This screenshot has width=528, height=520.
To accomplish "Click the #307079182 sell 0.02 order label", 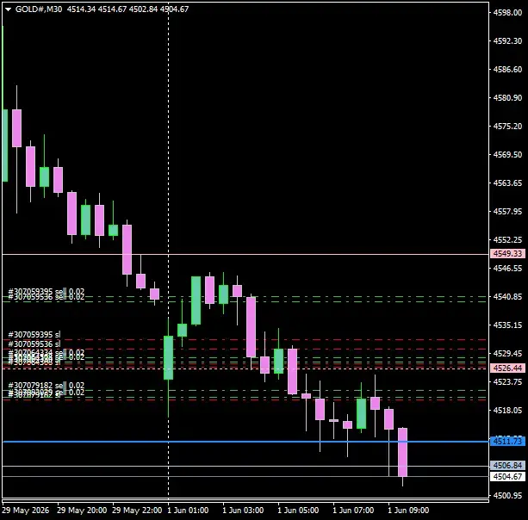I will (x=47, y=385).
